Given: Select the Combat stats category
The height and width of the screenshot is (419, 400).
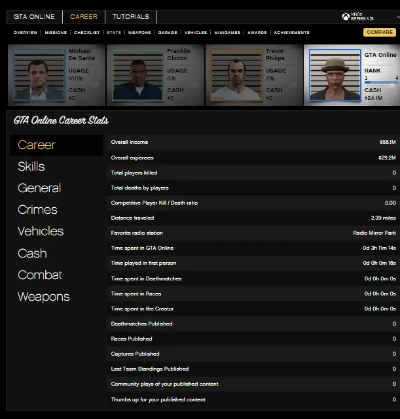Looking at the screenshot, I should (40, 275).
